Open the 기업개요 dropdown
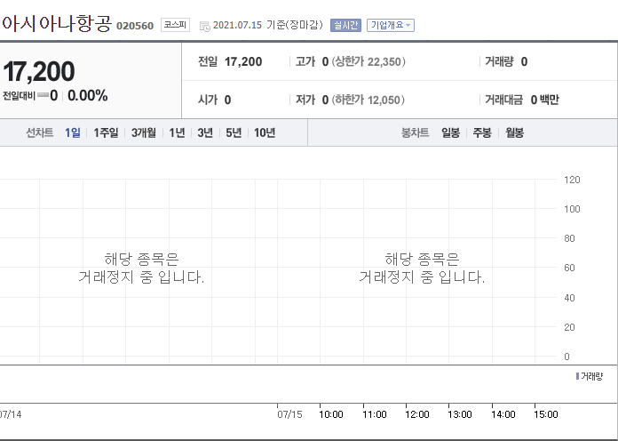This screenshot has width=618, height=441. click(x=390, y=25)
